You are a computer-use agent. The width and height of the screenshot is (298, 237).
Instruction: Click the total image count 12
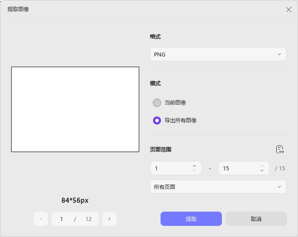coord(89,219)
